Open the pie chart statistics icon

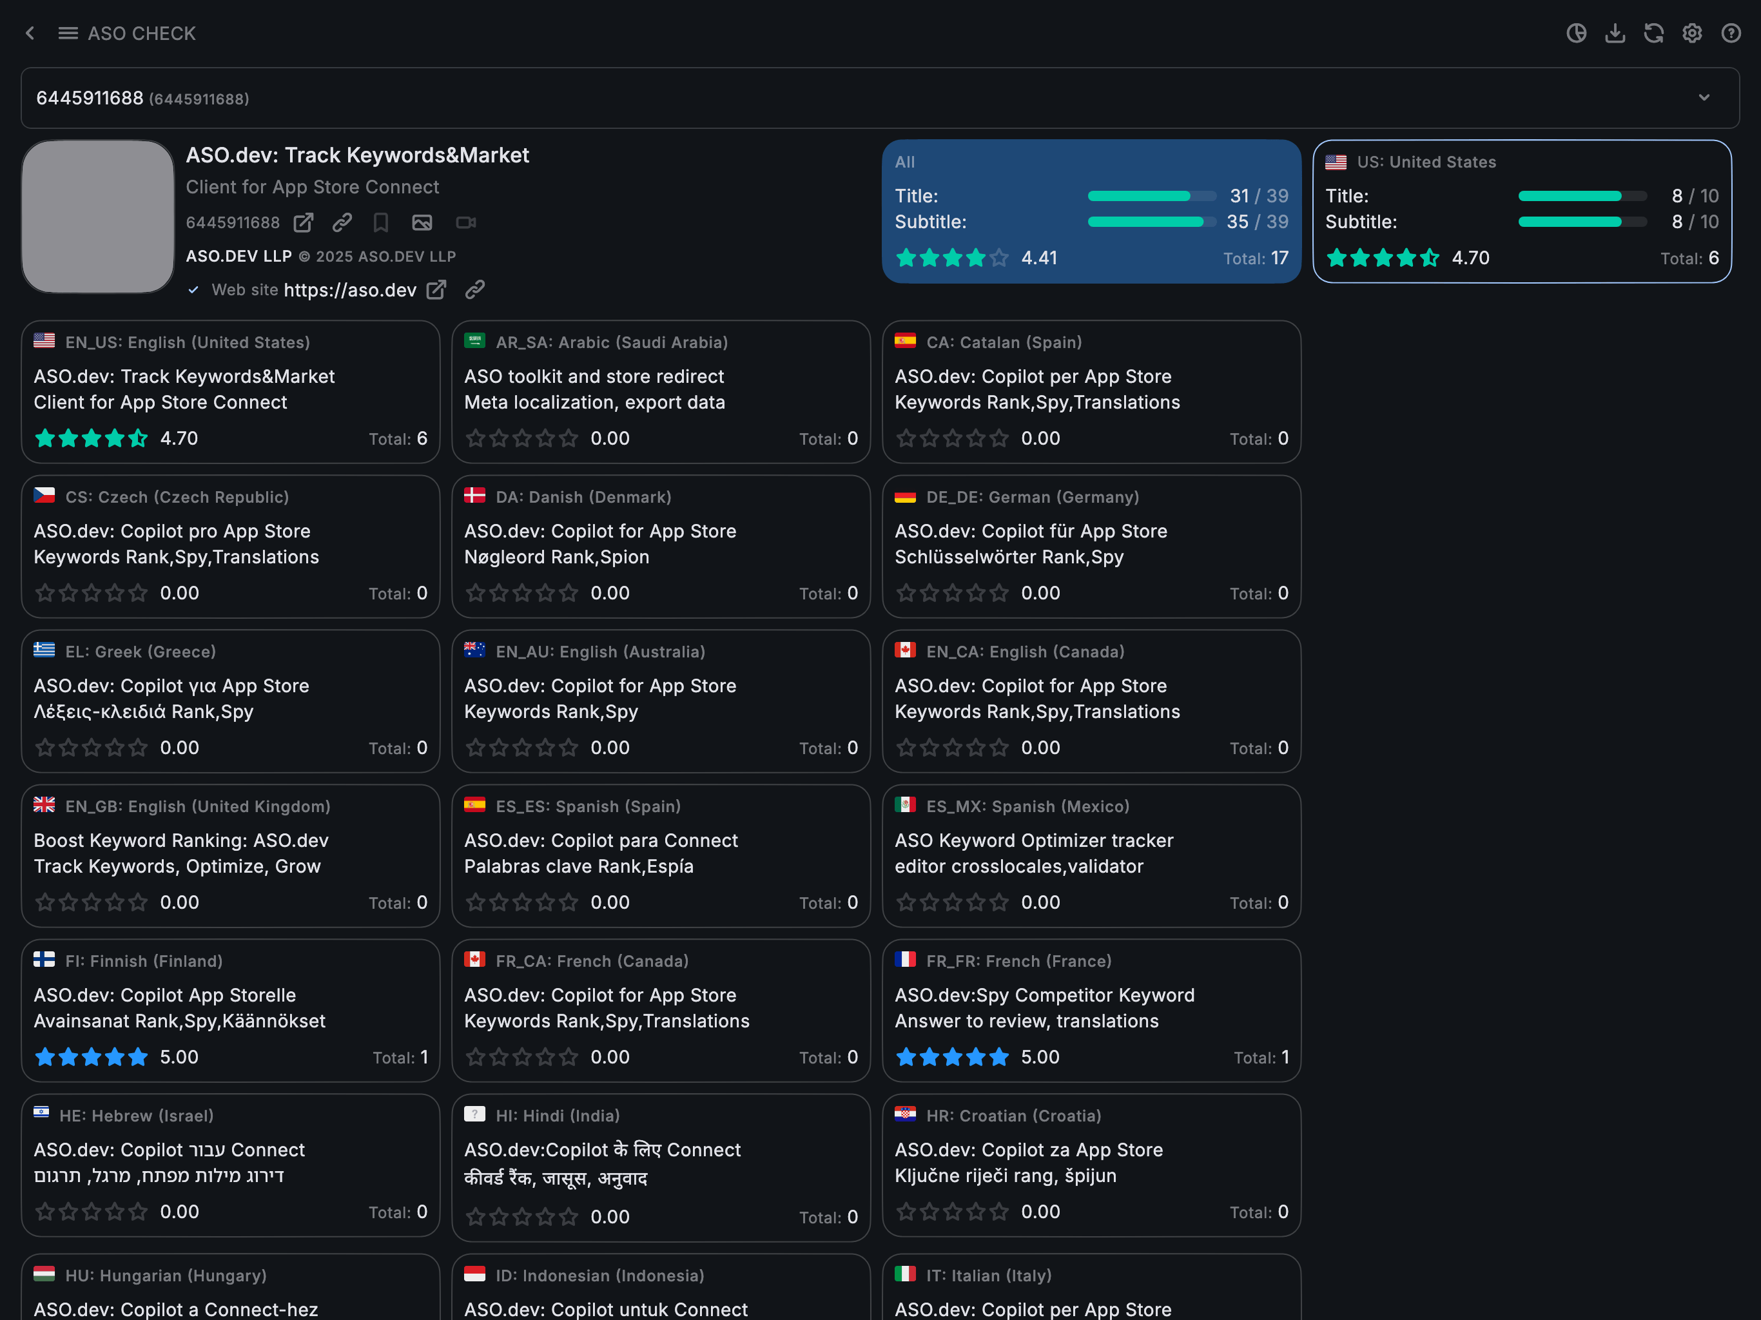(1575, 34)
